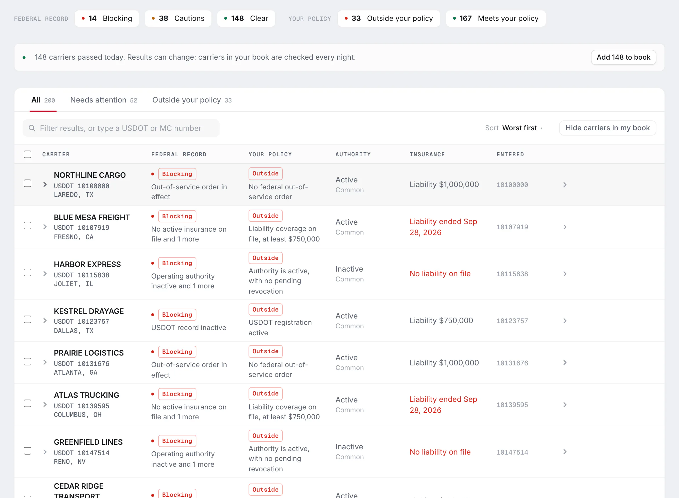
Task: Check the Harbor Express checkbox
Action: (x=28, y=272)
